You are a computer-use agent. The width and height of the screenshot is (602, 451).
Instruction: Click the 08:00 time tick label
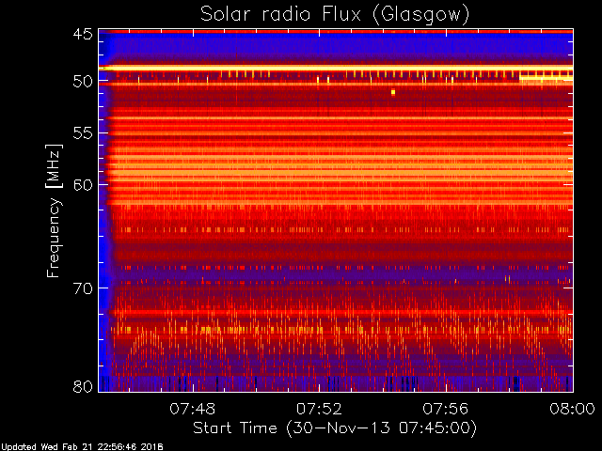[x=572, y=409]
